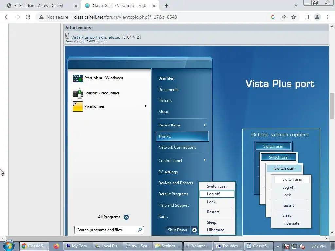Launch Firefox from the taskbar
This screenshot has height=251, width=335.
click(x=56, y=246)
